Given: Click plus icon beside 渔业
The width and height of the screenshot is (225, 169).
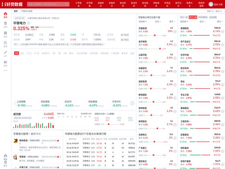Looking at the screenshot, I should tap(222, 84).
